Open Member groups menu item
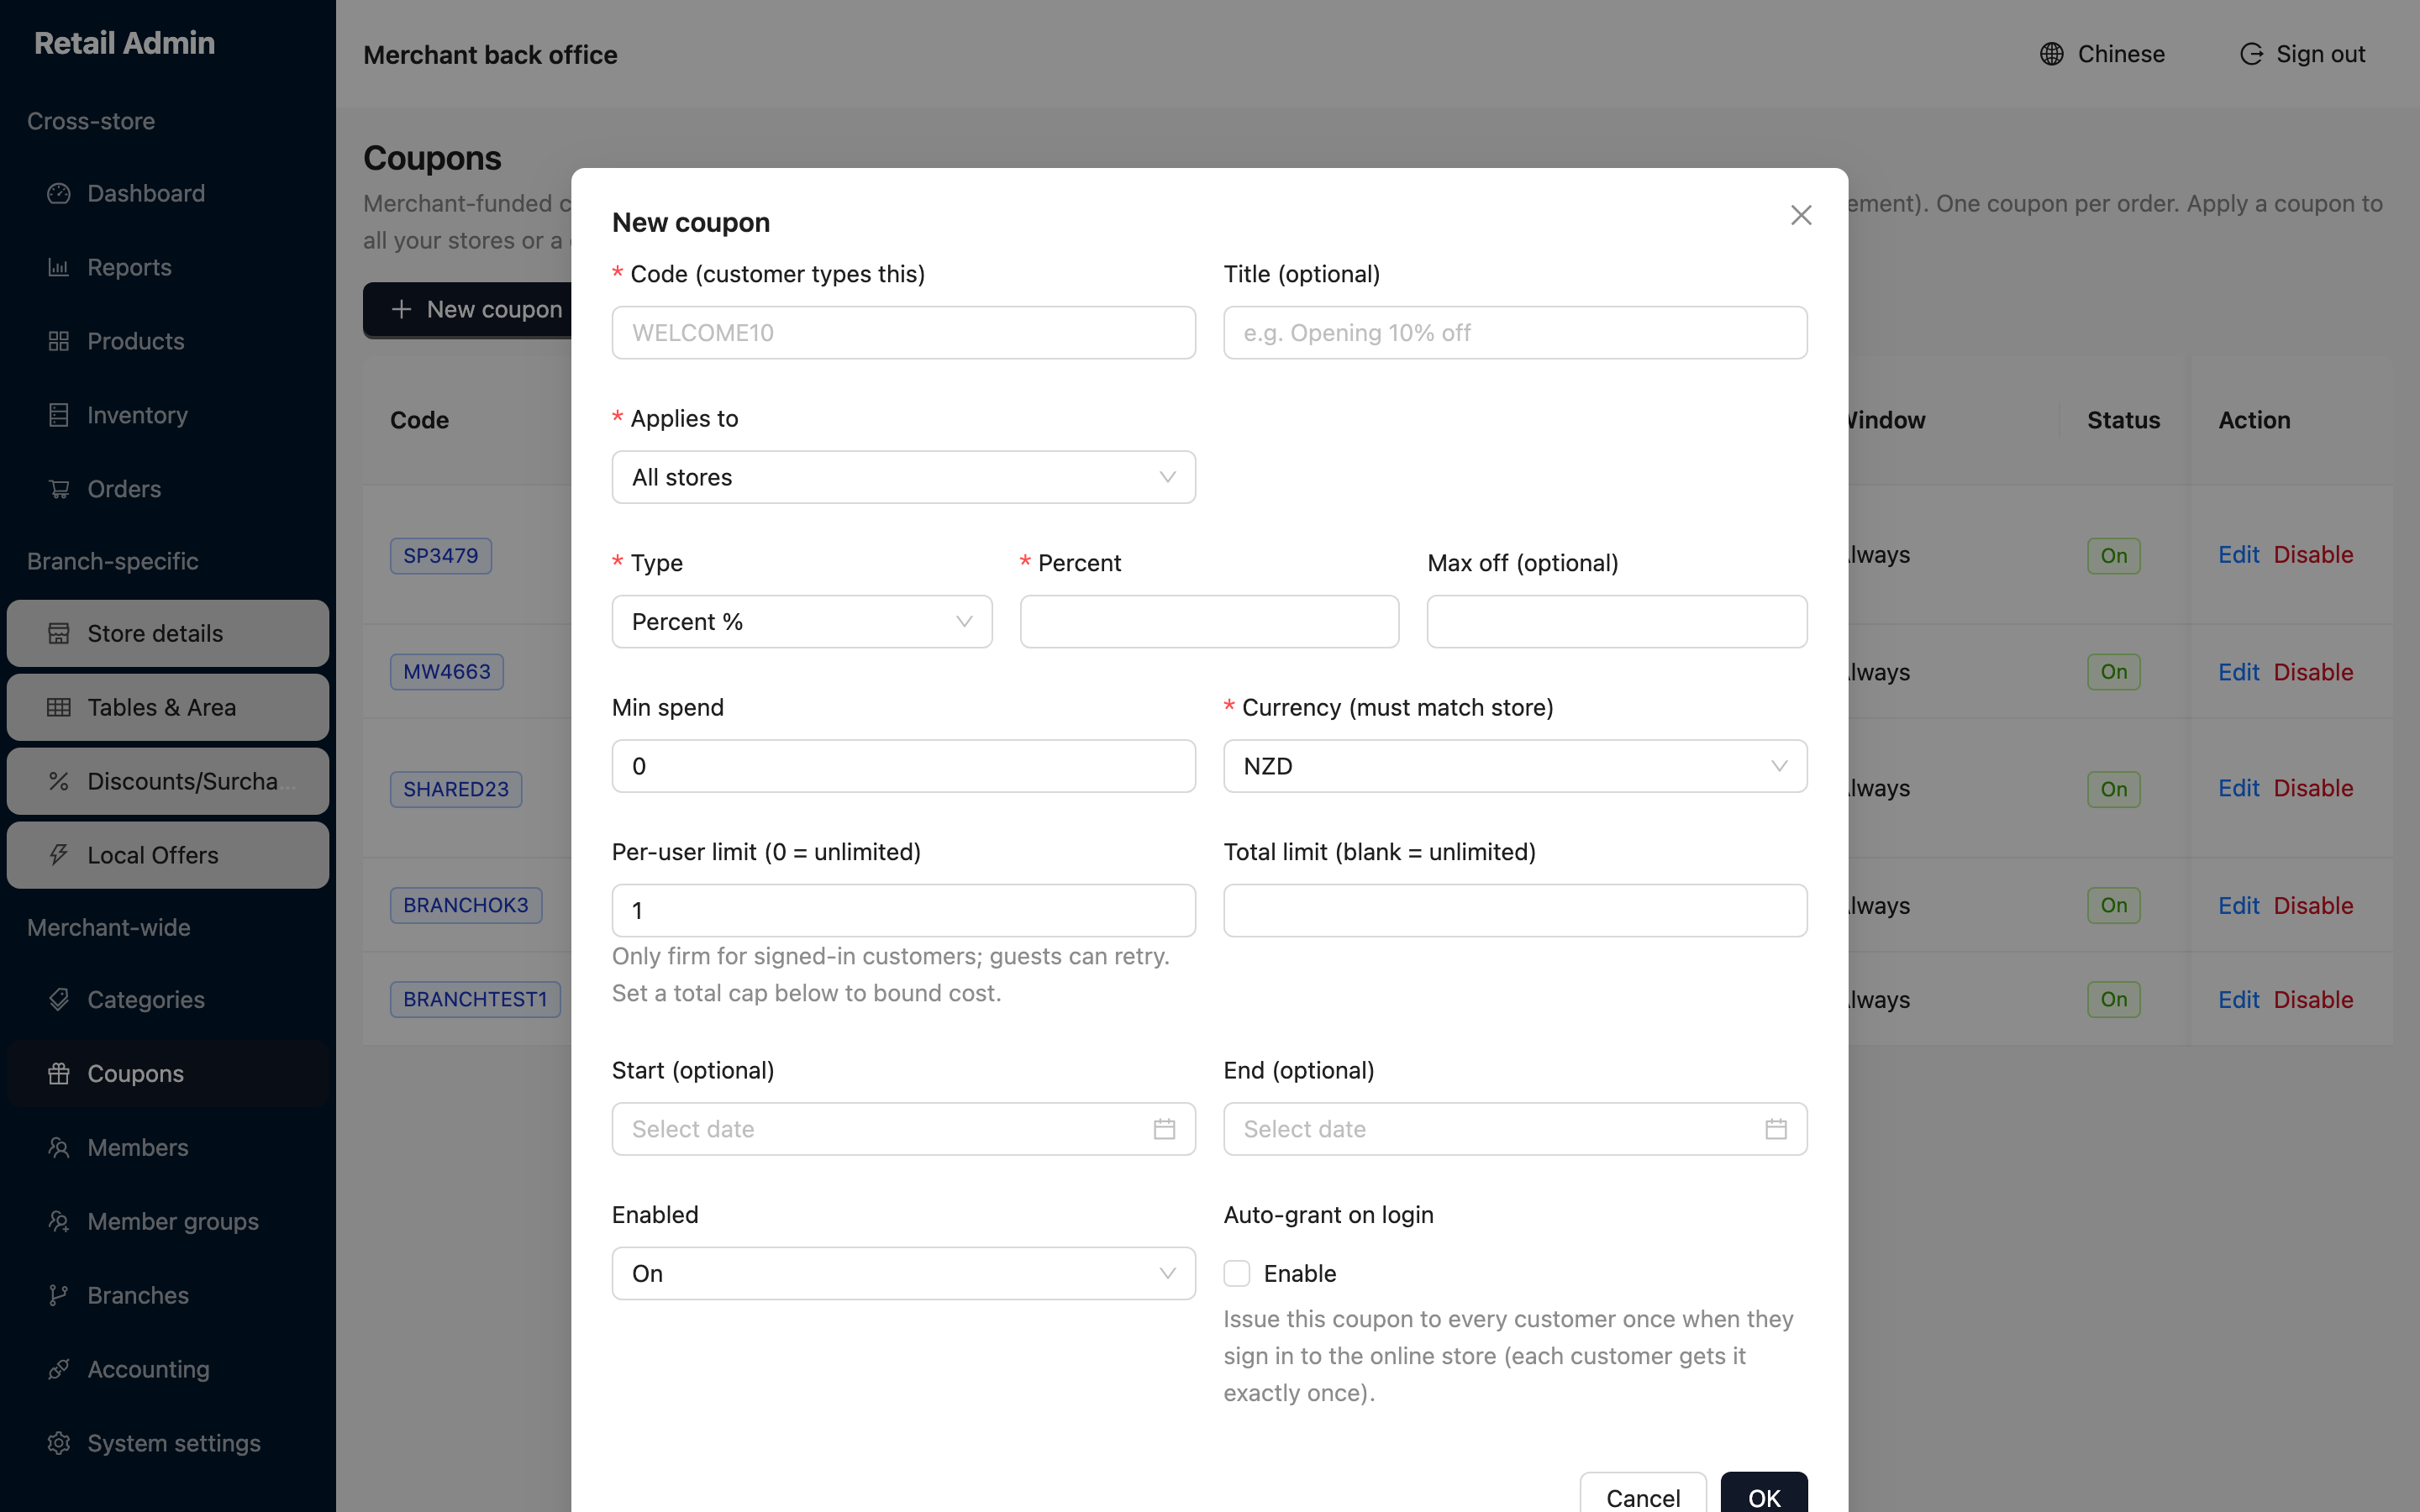2420x1512 pixels. pos(168,1221)
